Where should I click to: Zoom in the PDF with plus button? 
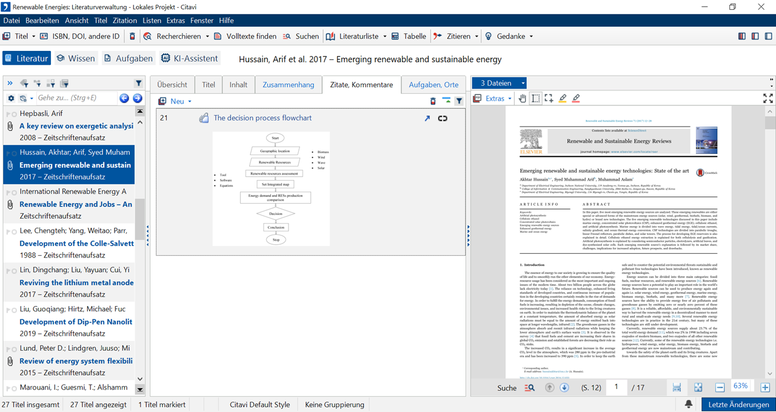tap(765, 387)
